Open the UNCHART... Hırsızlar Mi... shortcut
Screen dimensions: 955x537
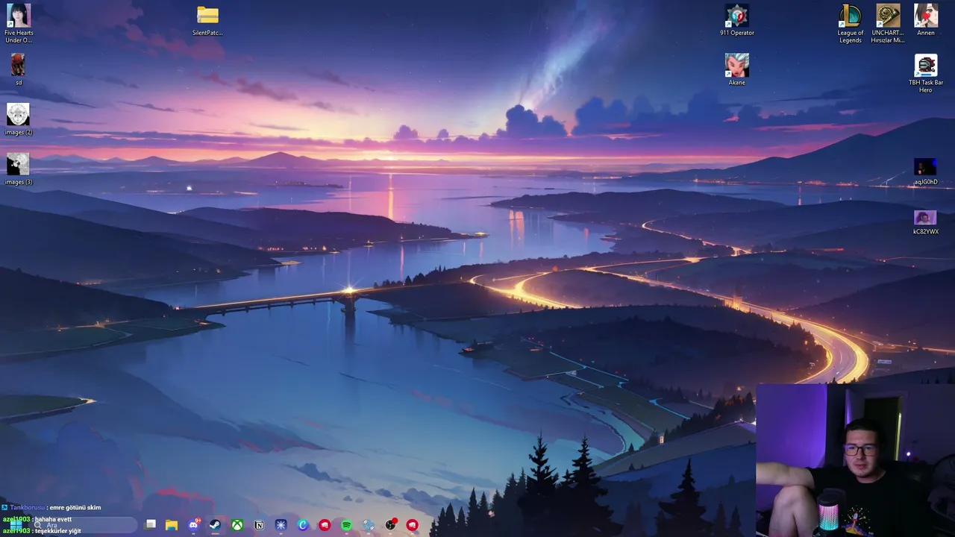[x=888, y=22]
